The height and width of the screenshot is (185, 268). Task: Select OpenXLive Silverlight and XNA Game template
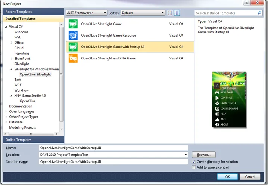click(130, 58)
